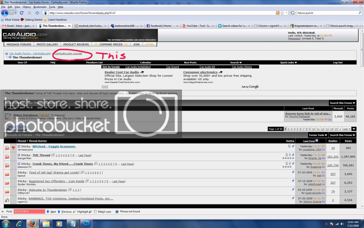Open NPLfeed - Fuggin Scammer thread
This screenshot has height=228, width=364.
(54, 146)
